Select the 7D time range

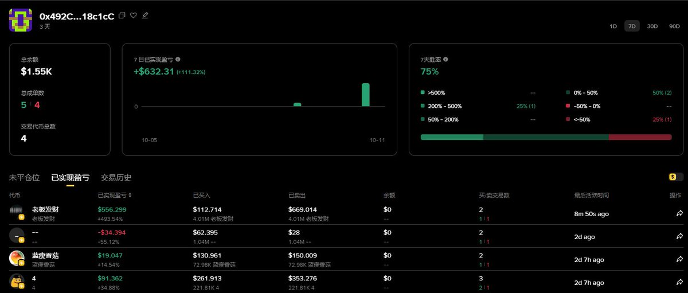632,26
